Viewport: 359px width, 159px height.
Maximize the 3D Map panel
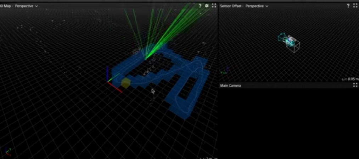tap(214, 6)
